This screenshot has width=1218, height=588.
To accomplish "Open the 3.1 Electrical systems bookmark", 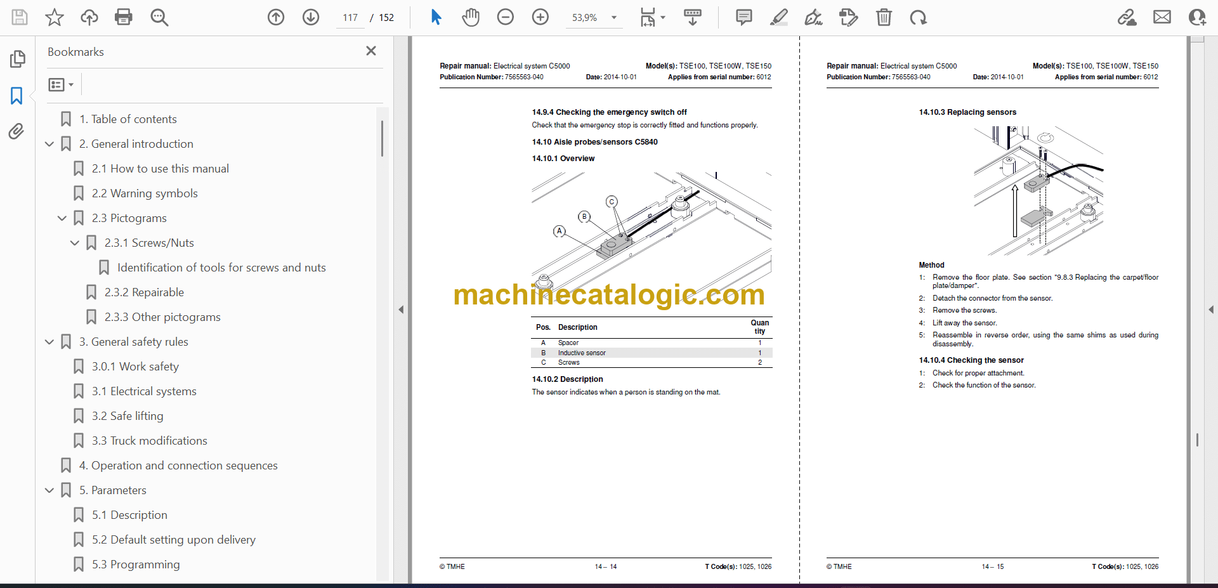I will [144, 391].
